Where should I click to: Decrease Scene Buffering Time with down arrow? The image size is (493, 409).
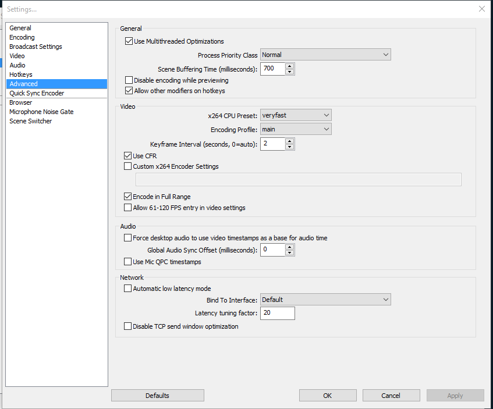[290, 72]
